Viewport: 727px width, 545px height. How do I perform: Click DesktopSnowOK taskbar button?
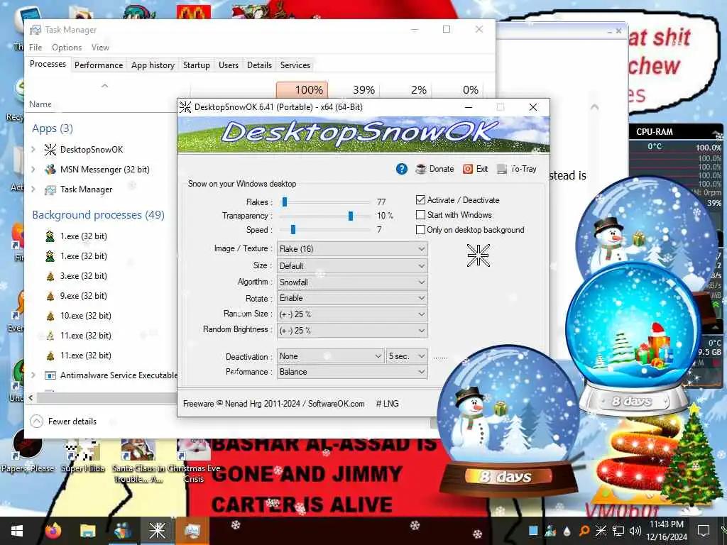[157, 531]
